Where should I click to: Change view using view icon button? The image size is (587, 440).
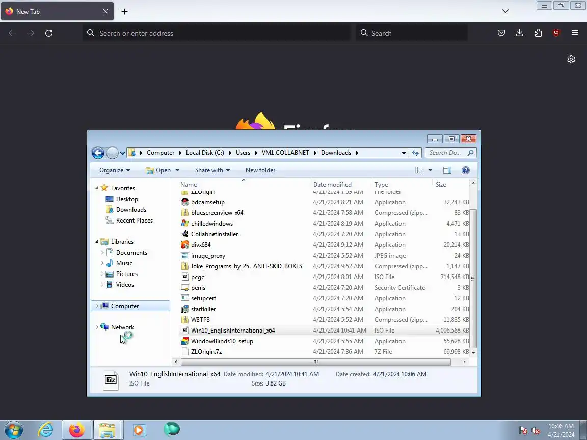[419, 170]
